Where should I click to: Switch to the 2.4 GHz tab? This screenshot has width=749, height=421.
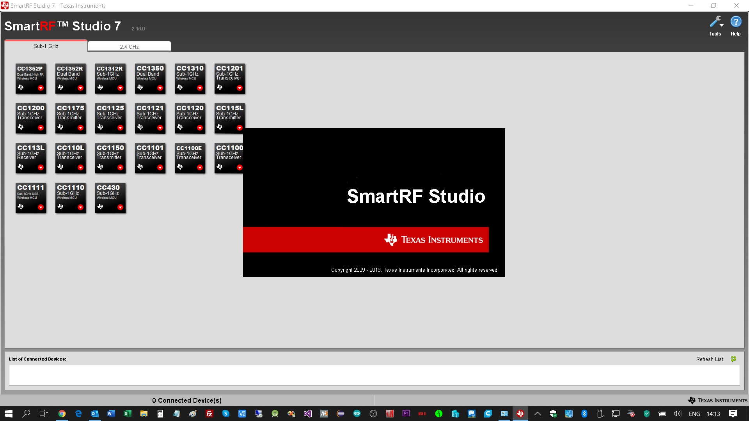coord(129,46)
